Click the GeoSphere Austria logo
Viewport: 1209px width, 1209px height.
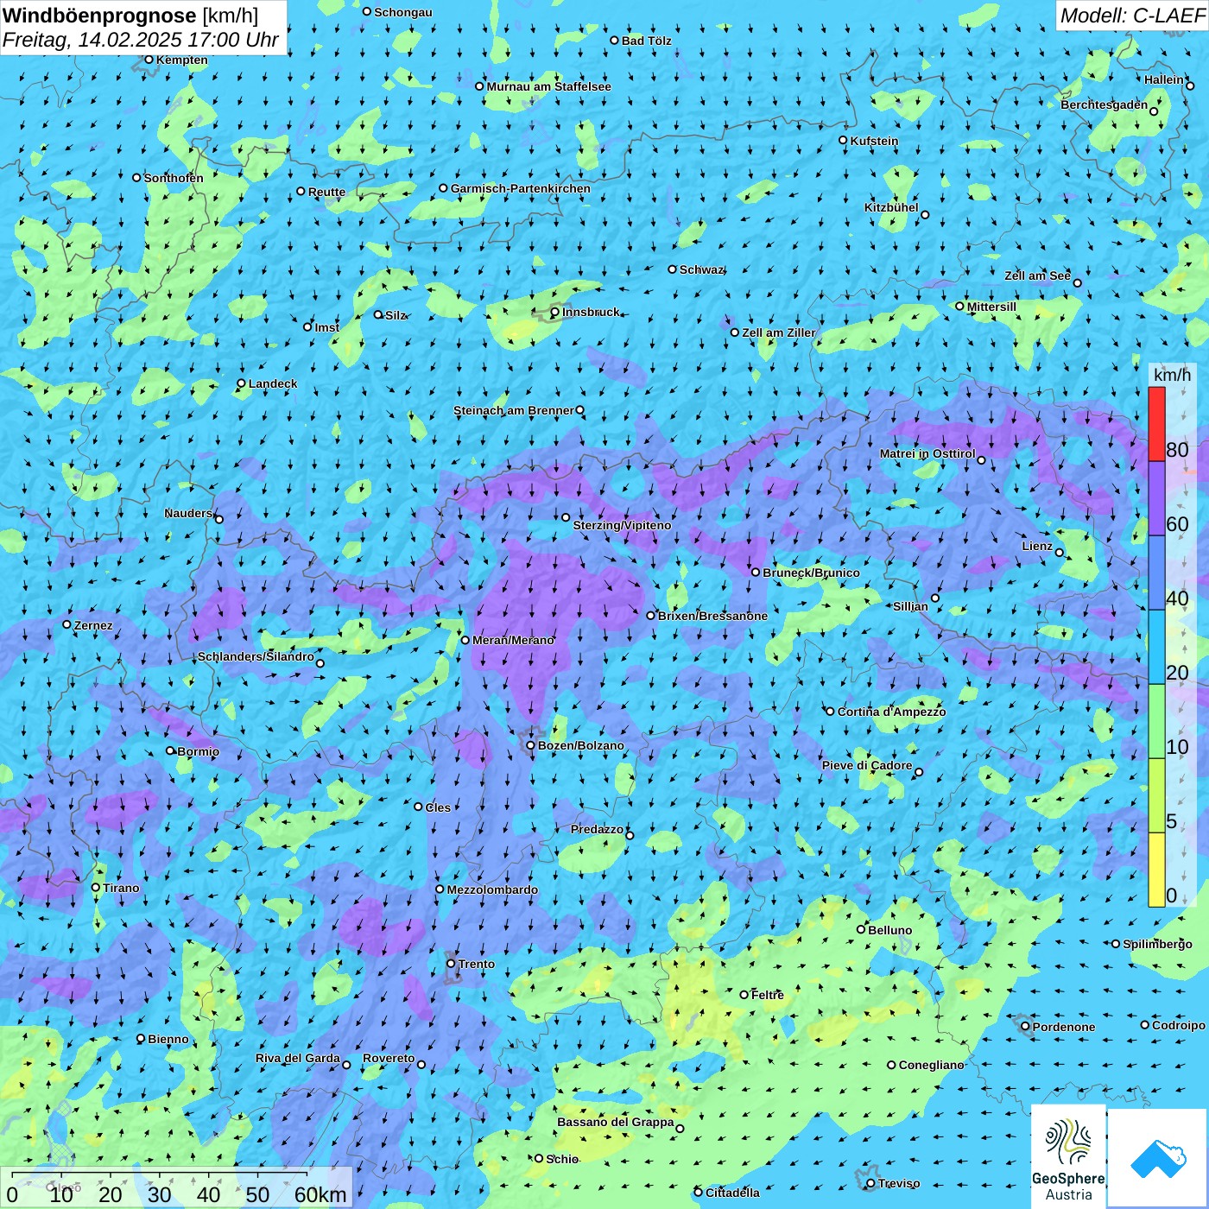[1068, 1156]
